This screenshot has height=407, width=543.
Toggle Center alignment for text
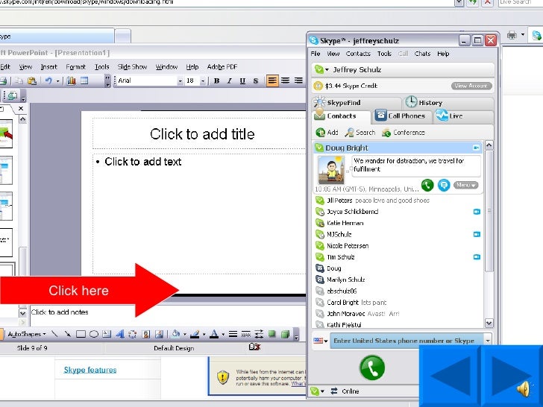point(286,81)
